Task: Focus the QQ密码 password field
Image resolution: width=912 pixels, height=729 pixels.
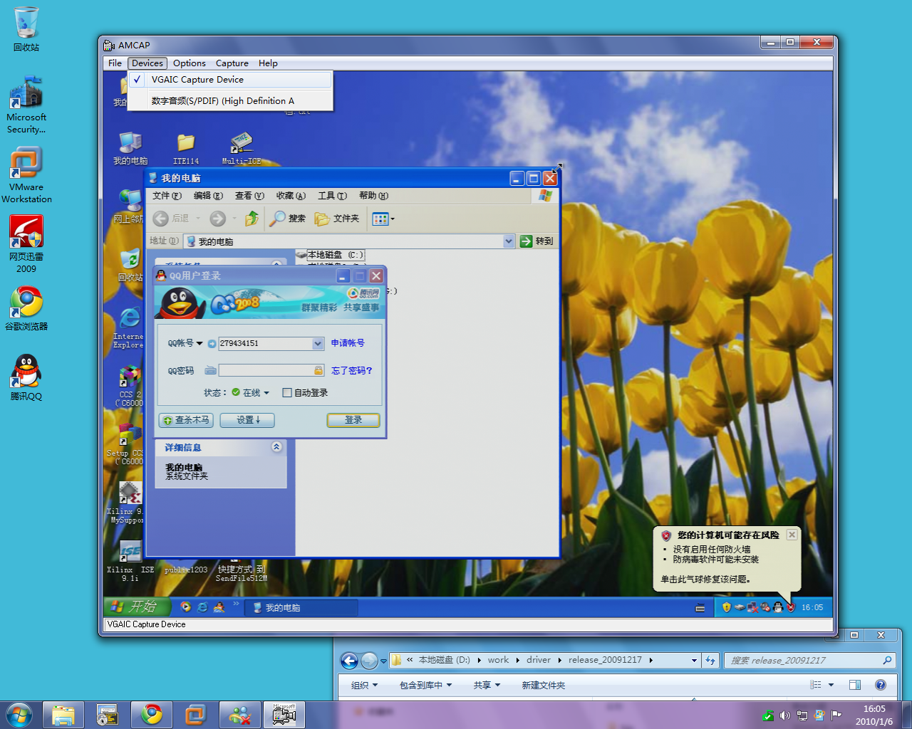Action: (x=271, y=370)
